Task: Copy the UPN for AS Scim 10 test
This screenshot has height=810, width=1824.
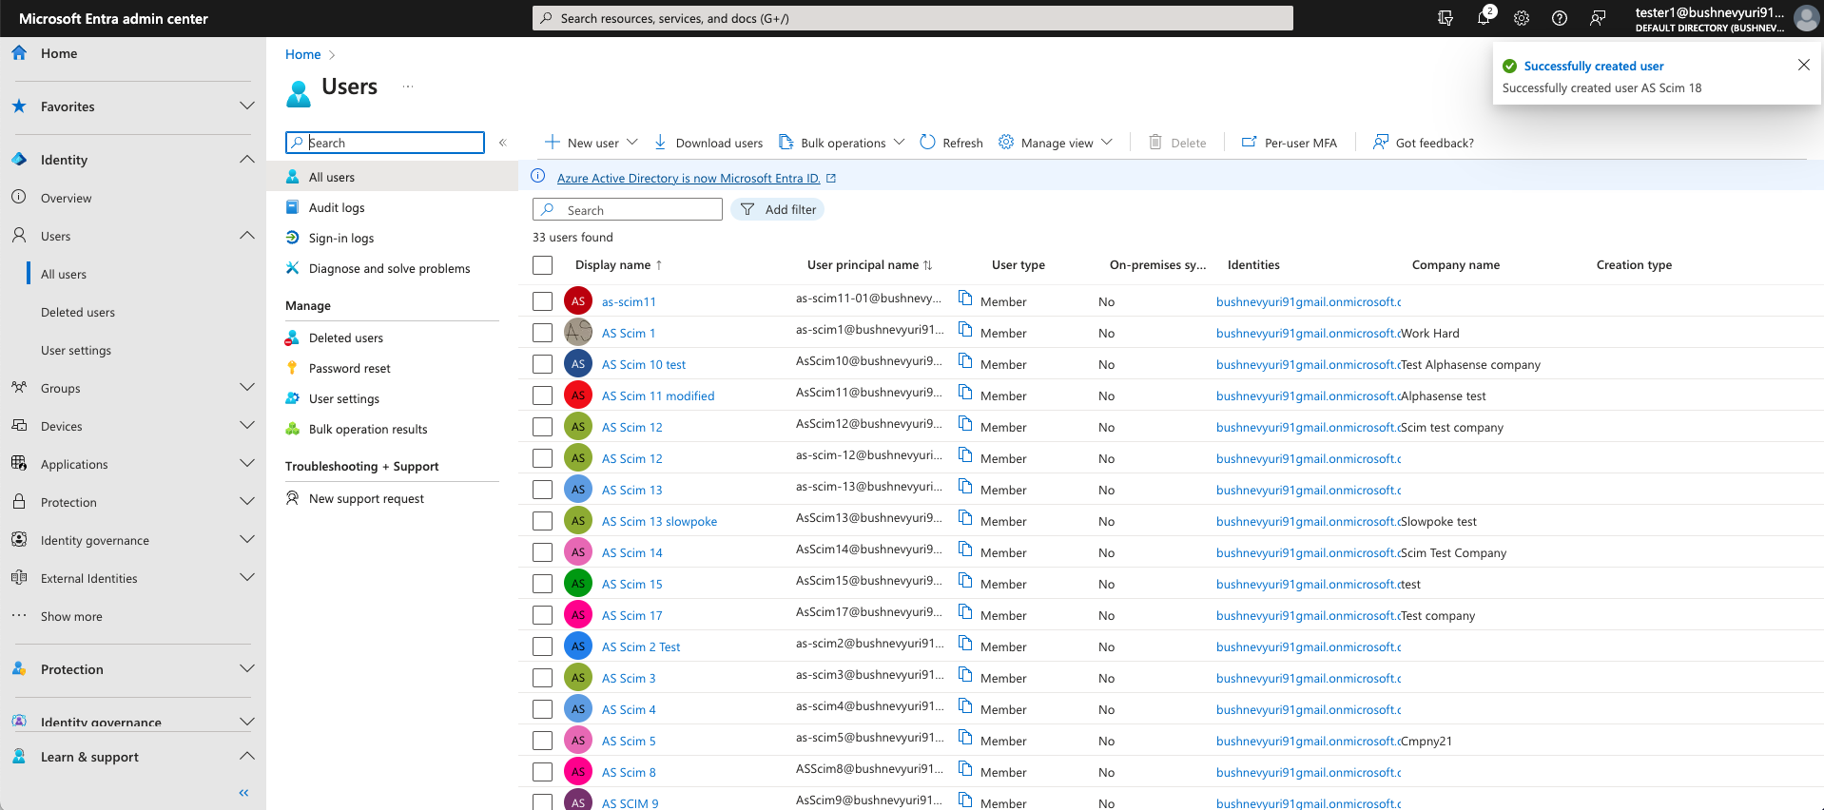Action: (x=965, y=361)
